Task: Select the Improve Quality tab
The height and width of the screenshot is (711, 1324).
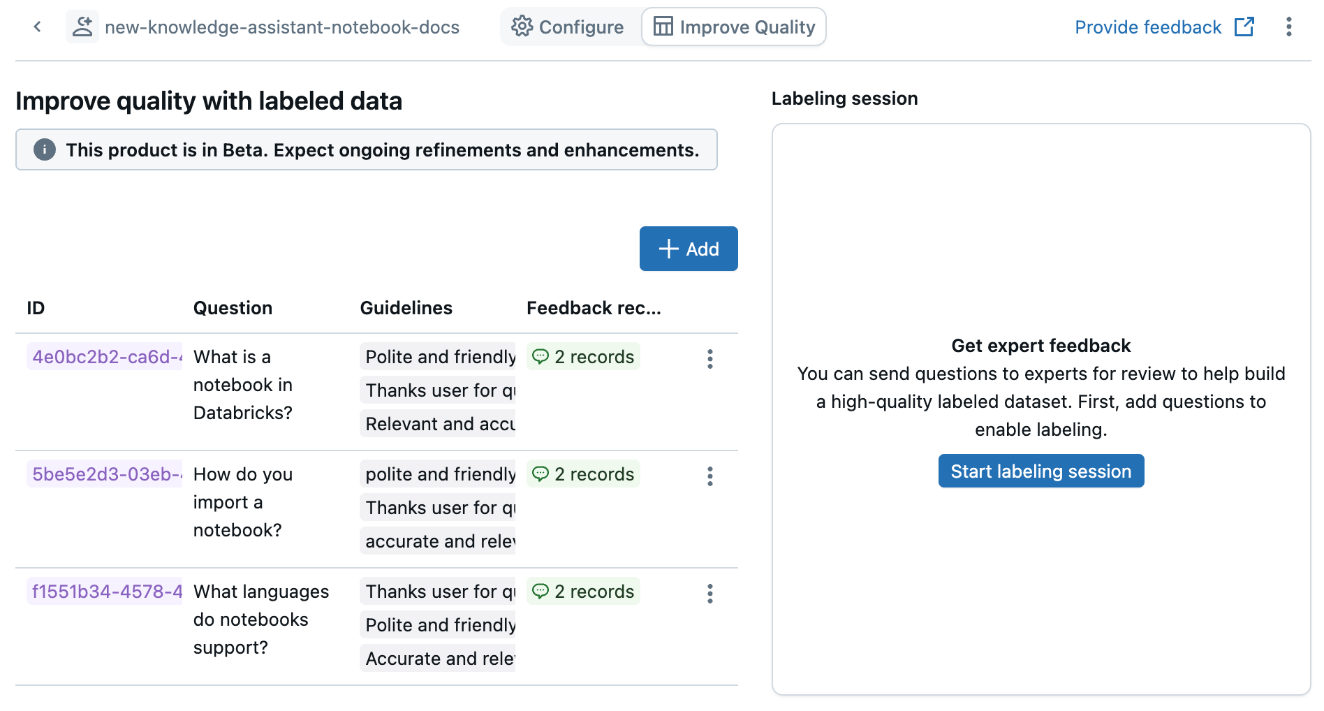Action: pos(734,27)
